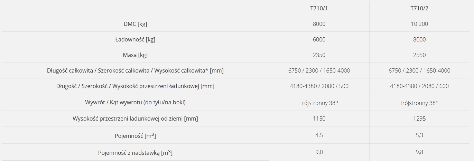Click the T710/2 column header
Screen dimensions: 474x161
click(x=419, y=9)
